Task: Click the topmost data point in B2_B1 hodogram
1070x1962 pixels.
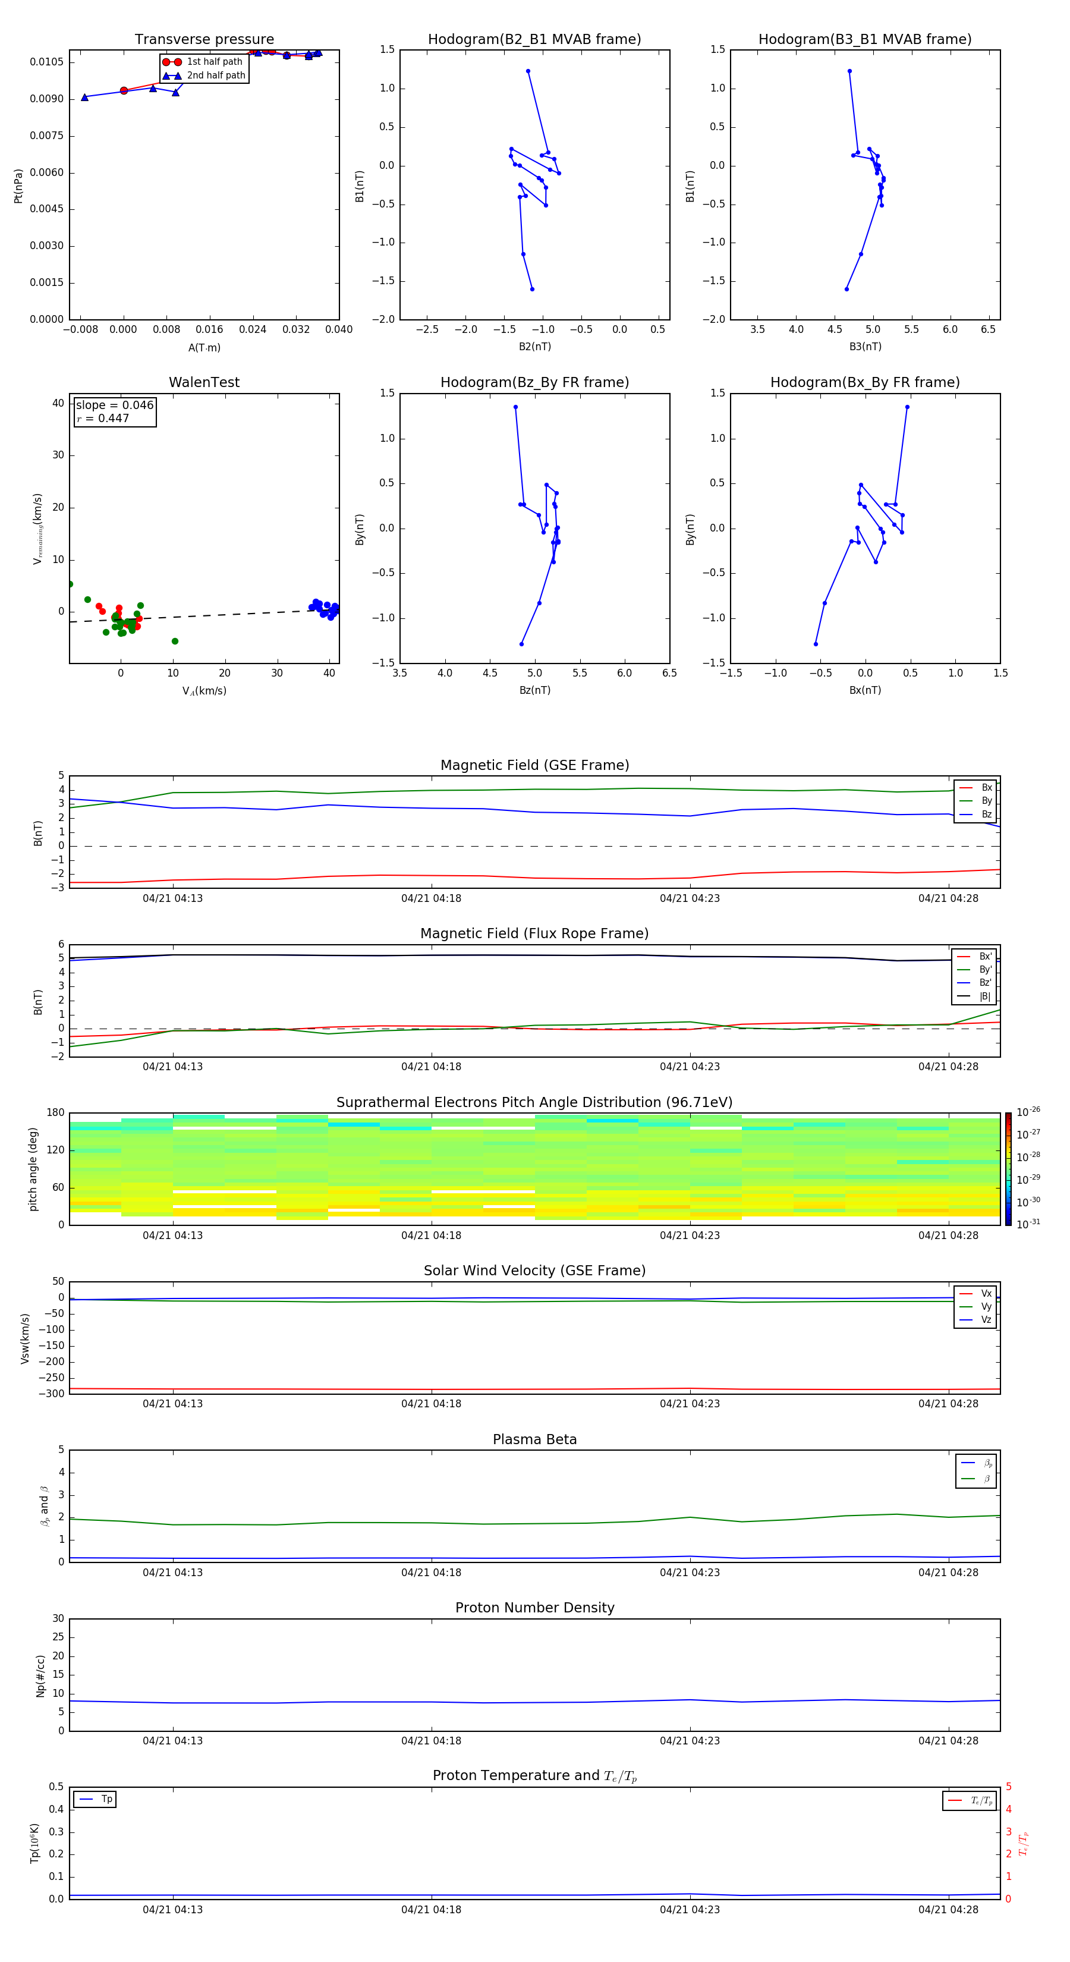Action: [528, 71]
